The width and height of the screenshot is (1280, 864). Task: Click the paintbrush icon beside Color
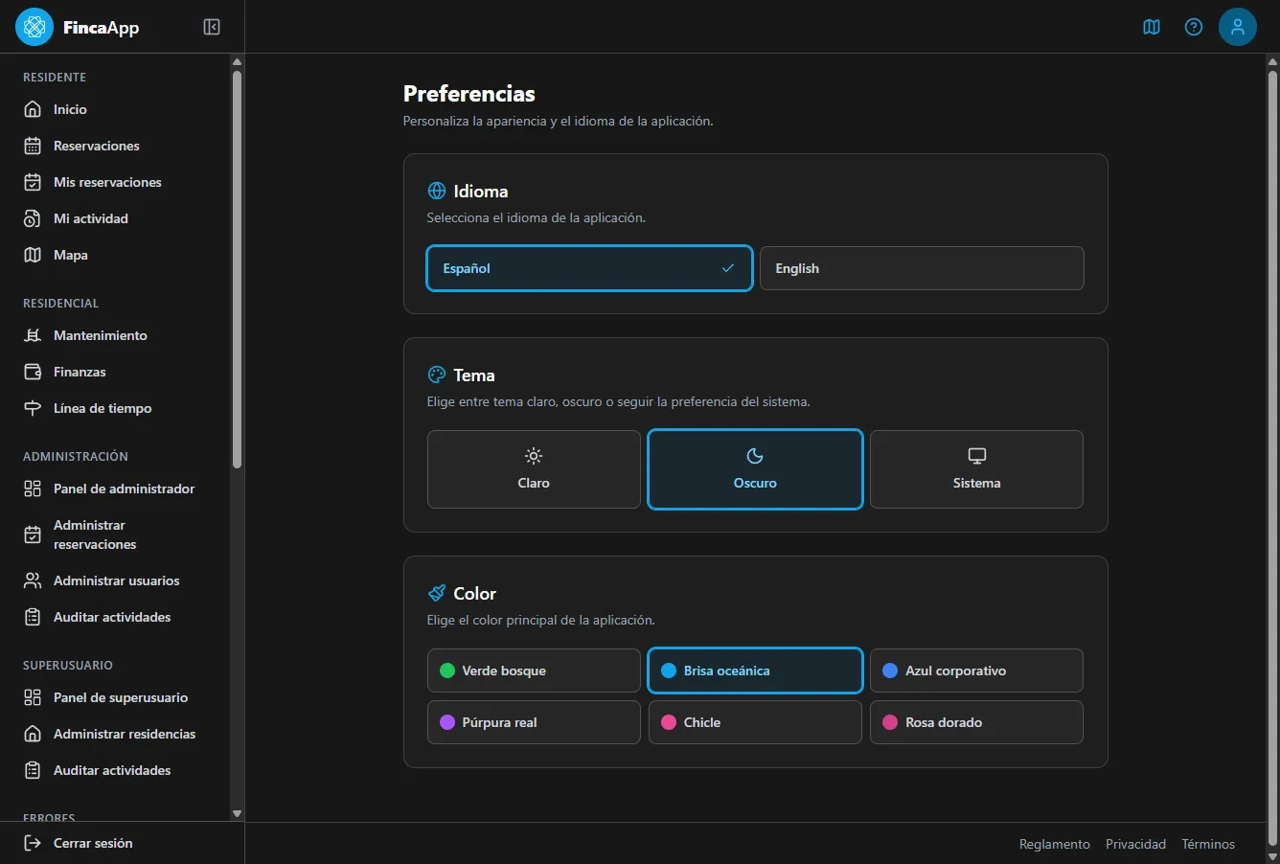click(437, 593)
